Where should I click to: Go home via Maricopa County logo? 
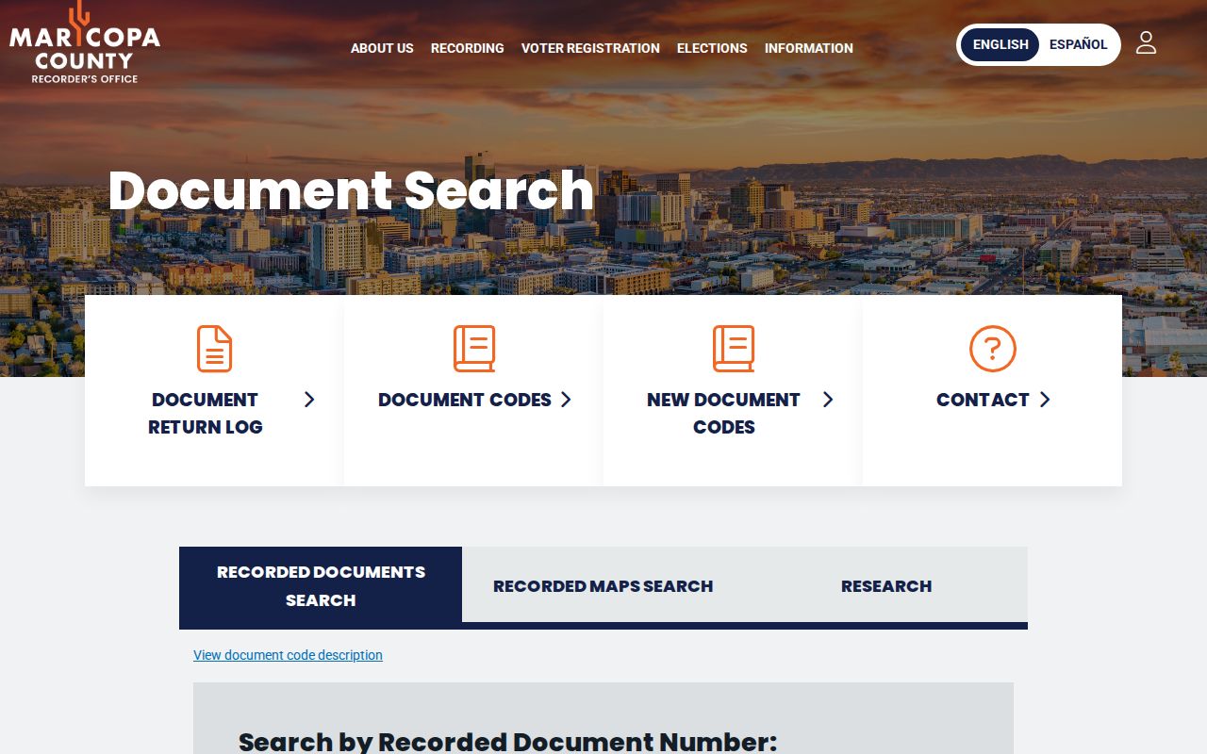85,43
